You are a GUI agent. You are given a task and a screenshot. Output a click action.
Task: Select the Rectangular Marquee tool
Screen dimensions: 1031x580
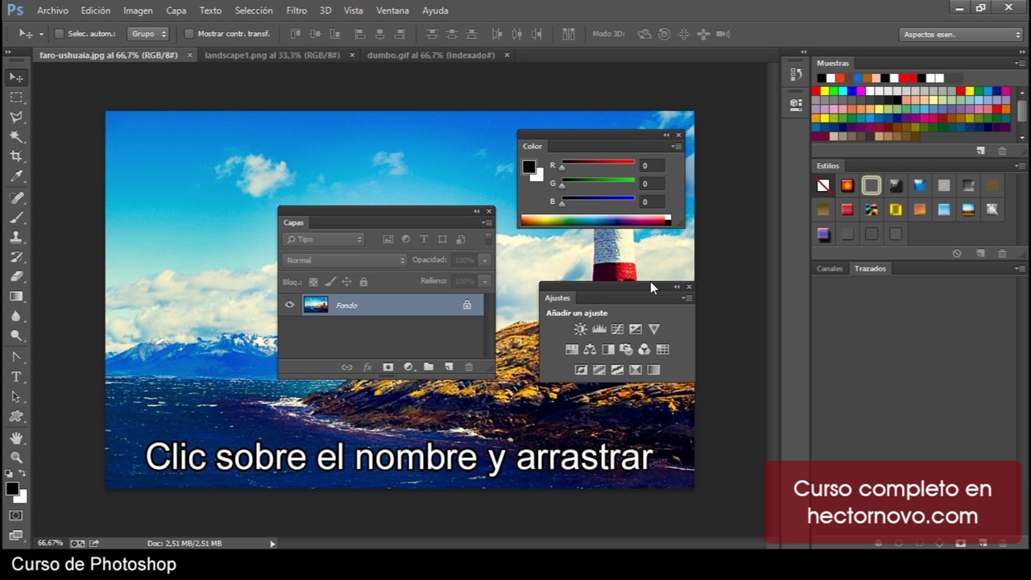tap(16, 97)
